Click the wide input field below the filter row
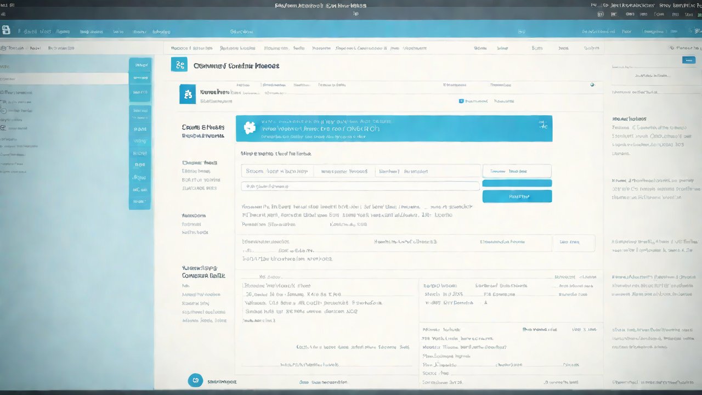702x395 pixels. 360,186
